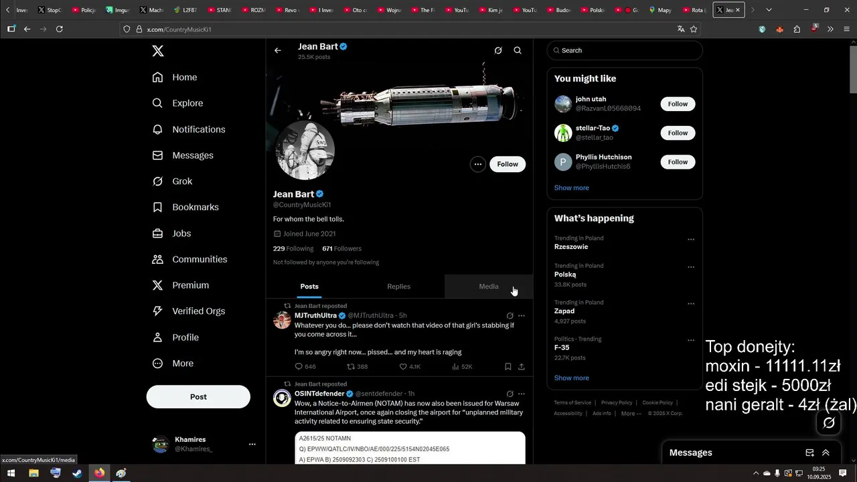This screenshot has height=482, width=857.
Task: Open new message compose icon
Action: (809, 453)
